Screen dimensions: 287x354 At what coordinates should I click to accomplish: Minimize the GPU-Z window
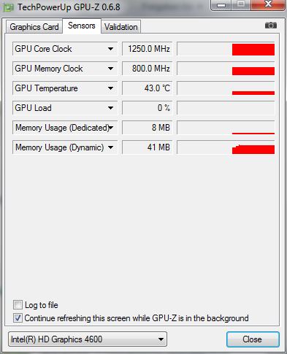[x=221, y=5]
